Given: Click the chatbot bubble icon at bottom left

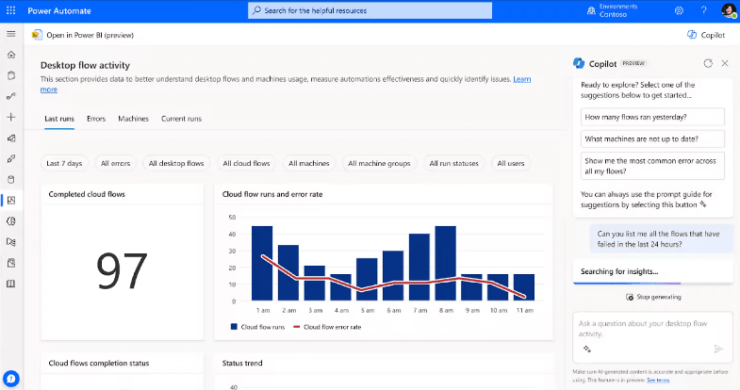Looking at the screenshot, I should tap(11, 377).
